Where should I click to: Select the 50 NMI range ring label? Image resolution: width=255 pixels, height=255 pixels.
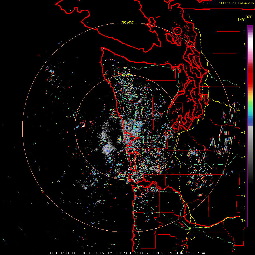pyautogui.click(x=127, y=75)
